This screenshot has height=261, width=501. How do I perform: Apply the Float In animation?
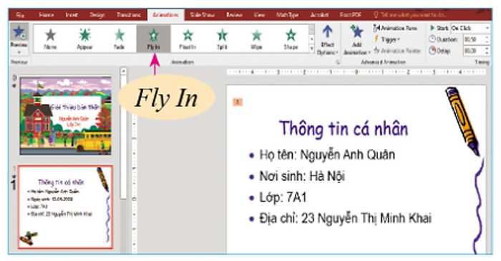tap(188, 39)
